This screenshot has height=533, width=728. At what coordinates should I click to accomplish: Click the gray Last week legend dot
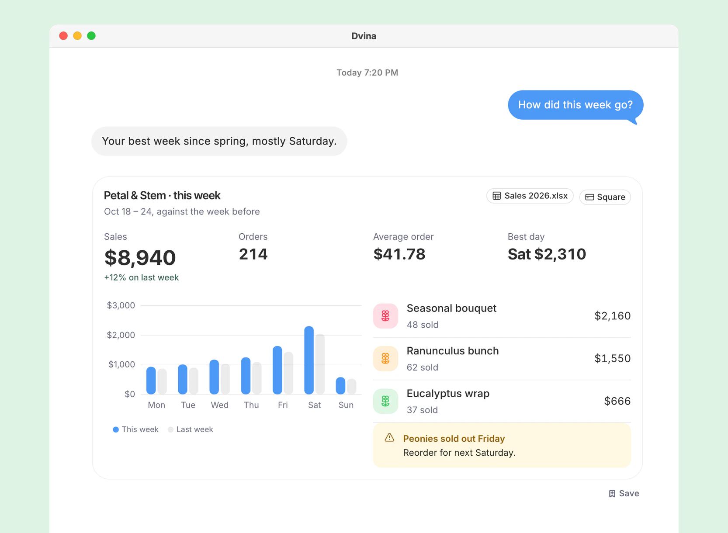(170, 429)
